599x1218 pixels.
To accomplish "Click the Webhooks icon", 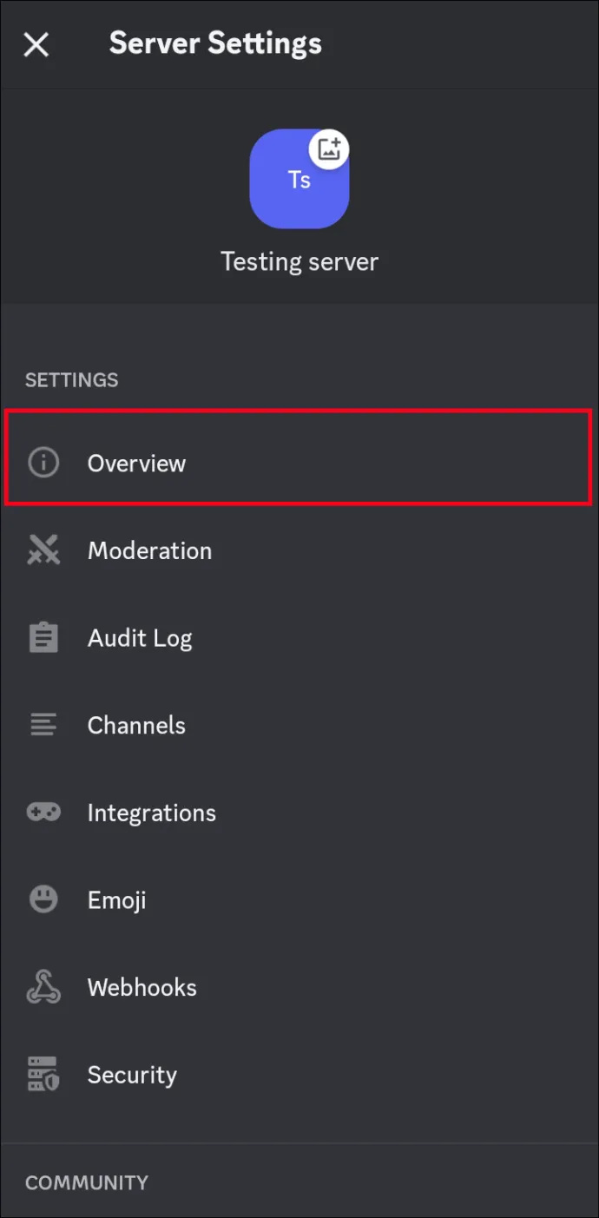I will click(x=43, y=987).
